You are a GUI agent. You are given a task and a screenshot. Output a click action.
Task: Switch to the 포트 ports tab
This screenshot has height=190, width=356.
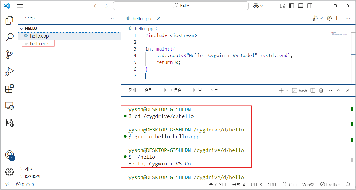coord(214,90)
